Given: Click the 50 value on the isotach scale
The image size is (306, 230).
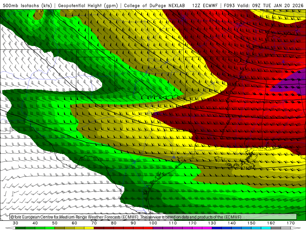Looking at the screenshot, I should [x=55, y=223].
